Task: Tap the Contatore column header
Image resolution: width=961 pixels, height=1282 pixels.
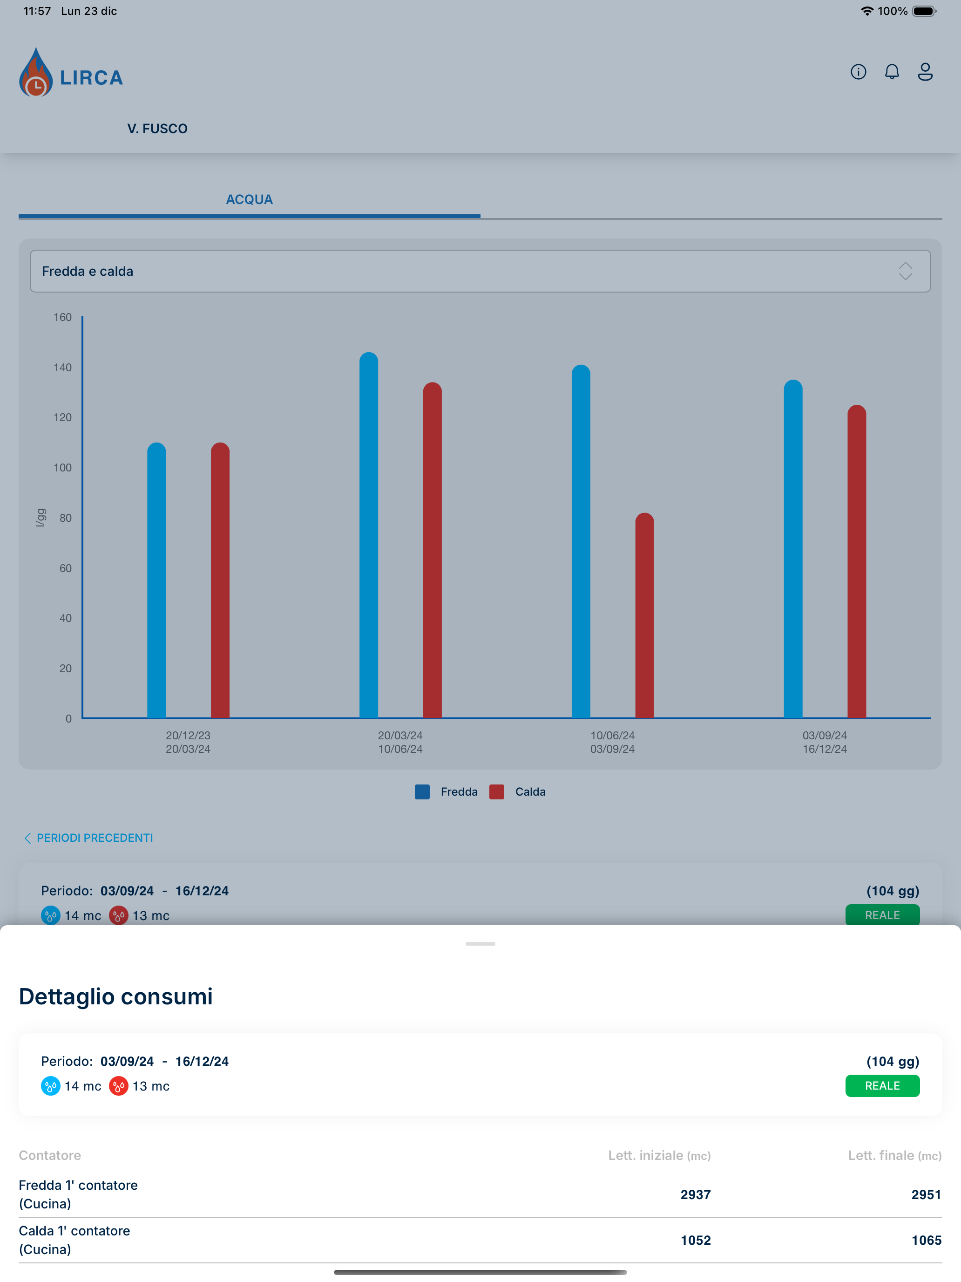Action: point(50,1155)
